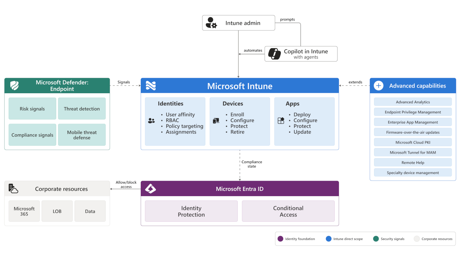Click the Advanced capabilities header text
The width and height of the screenshot is (460, 259).
pos(418,86)
